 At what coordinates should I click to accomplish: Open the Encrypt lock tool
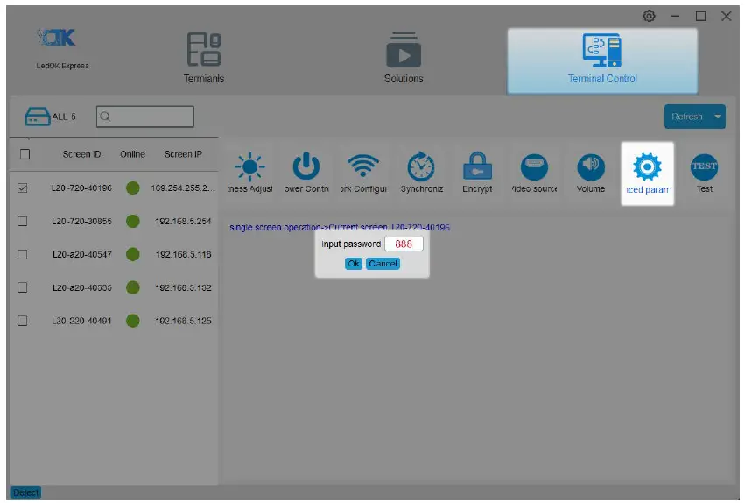[477, 173]
